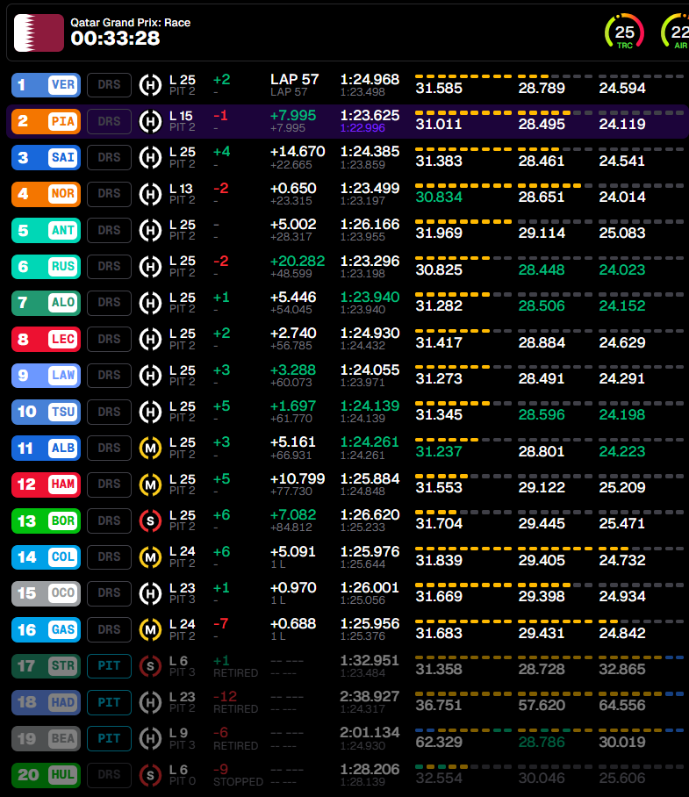Click RUS's +20.282 interval value

point(298,262)
